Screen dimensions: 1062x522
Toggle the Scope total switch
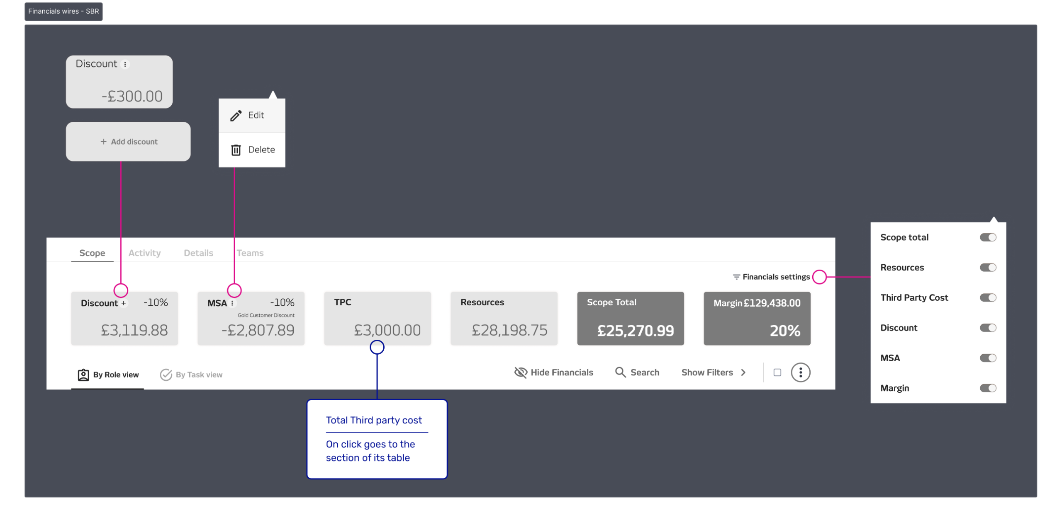(x=988, y=237)
